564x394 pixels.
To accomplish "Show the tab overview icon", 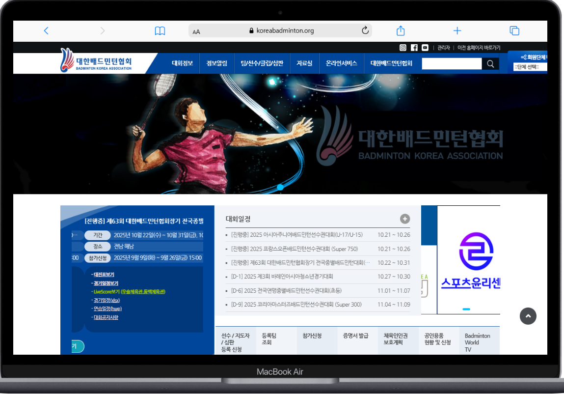I will [514, 31].
